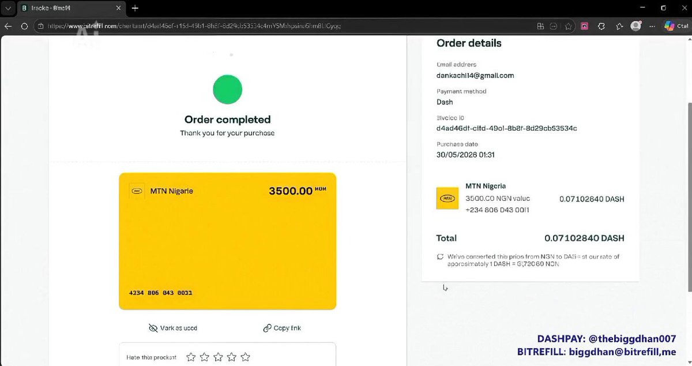
Task: Click the circled dots icon in address bar
Action: pos(554,26)
